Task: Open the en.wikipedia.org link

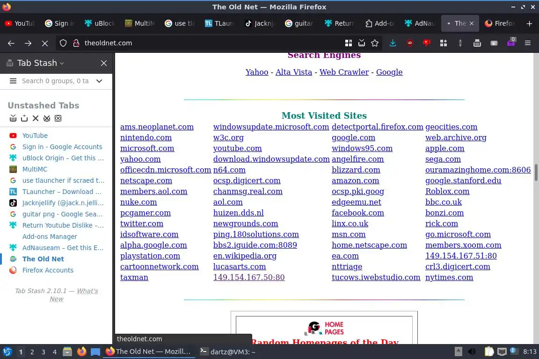Action: tap(245, 256)
